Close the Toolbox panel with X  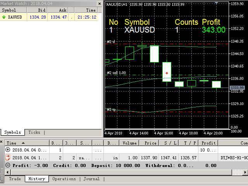tap(1, 141)
